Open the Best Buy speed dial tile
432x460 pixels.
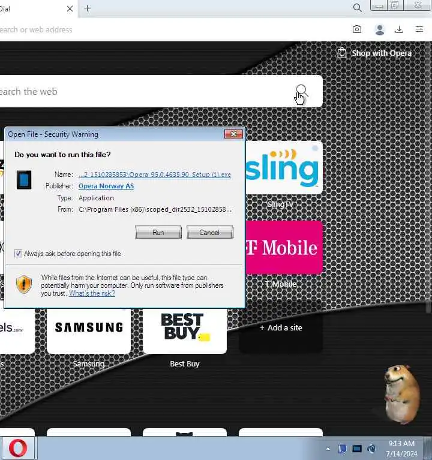pyautogui.click(x=185, y=330)
